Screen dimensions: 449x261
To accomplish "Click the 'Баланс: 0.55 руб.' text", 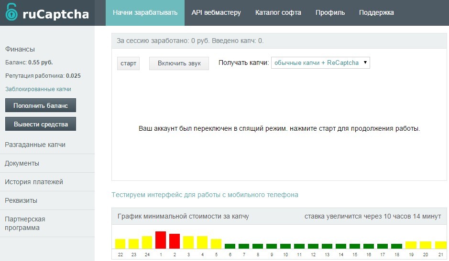I will tap(29, 63).
